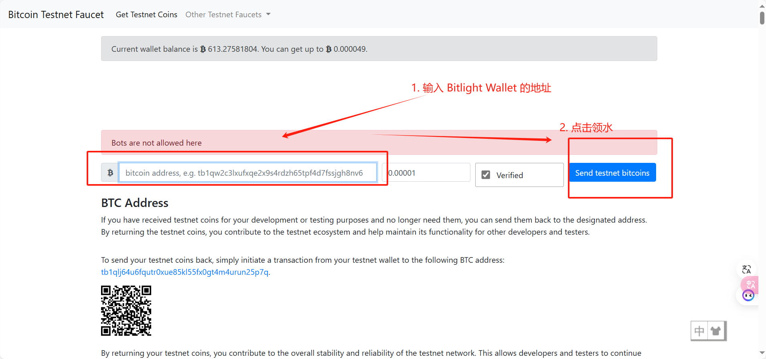Image resolution: width=766 pixels, height=359 pixels.
Task: Click the Bitcoin symbol icon beside address field
Action: (110, 172)
